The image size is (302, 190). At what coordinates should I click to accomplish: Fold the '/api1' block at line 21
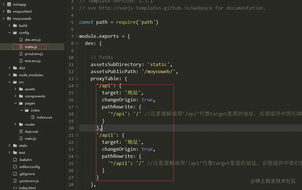pyautogui.click(x=77, y=135)
